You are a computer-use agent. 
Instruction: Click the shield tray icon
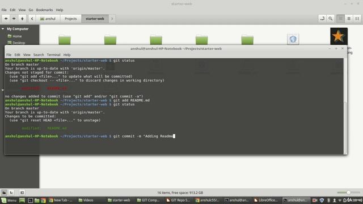click(322, 200)
